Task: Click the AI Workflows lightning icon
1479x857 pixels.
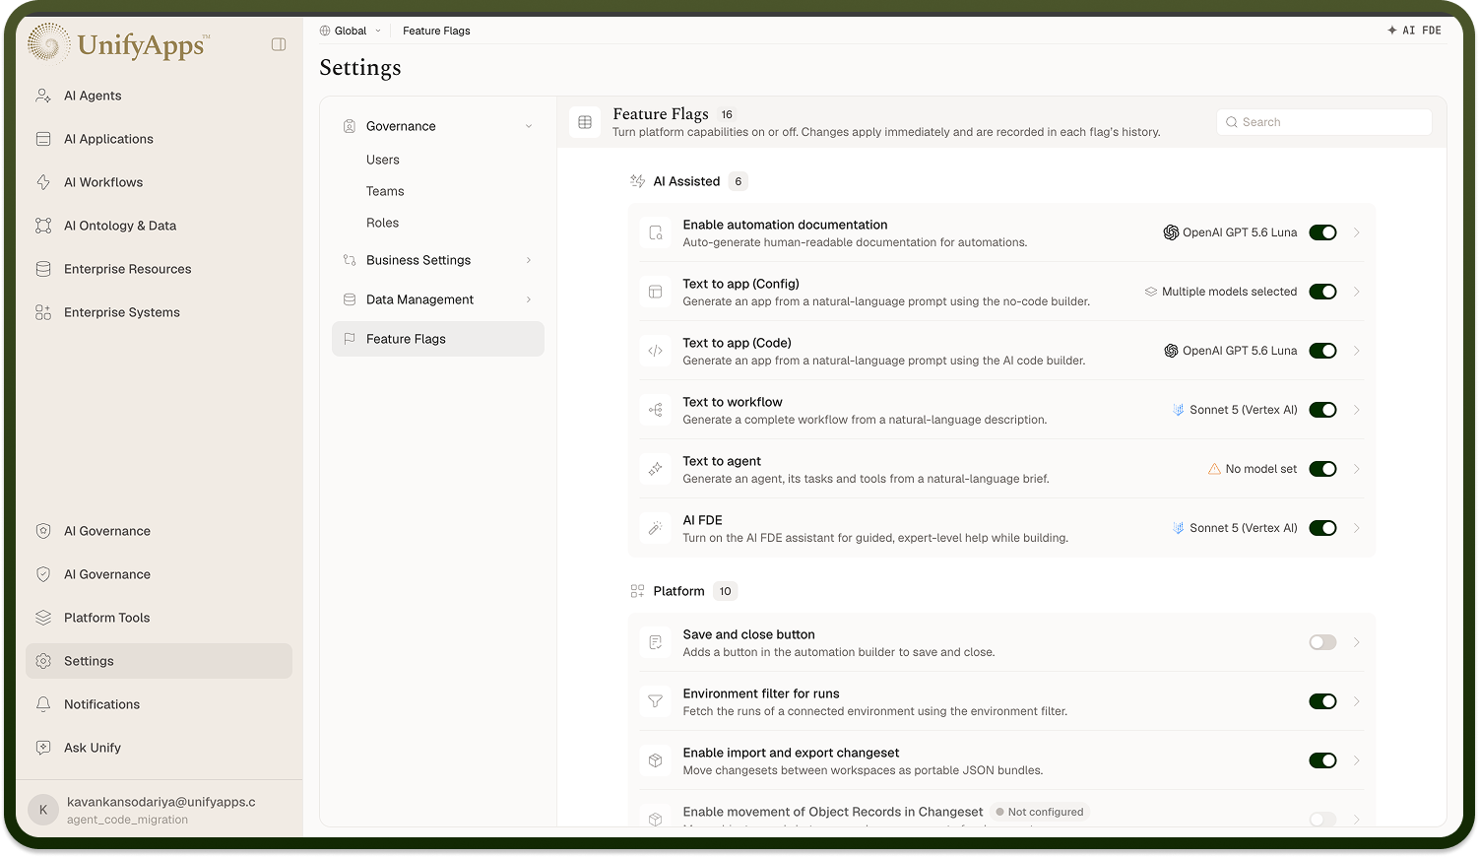Action: pos(43,182)
